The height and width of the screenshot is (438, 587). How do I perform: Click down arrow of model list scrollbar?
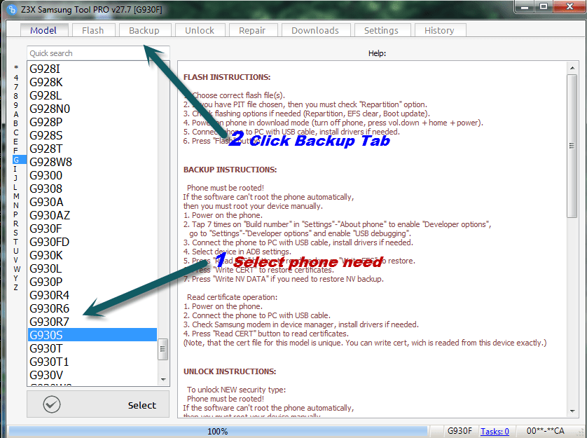pos(163,380)
